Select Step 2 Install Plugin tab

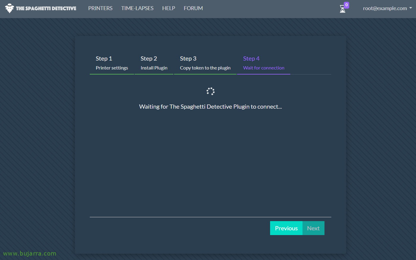[154, 63]
